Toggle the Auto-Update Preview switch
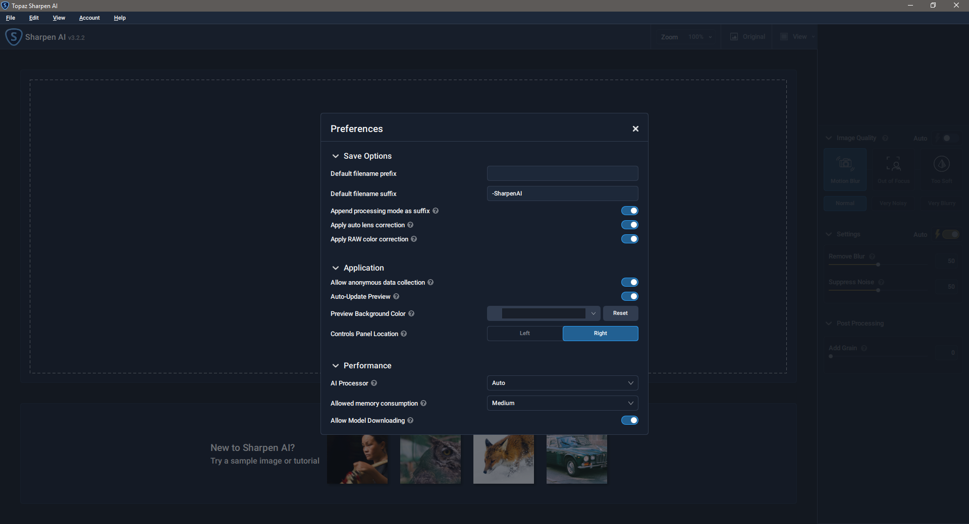The width and height of the screenshot is (969, 524). point(629,296)
